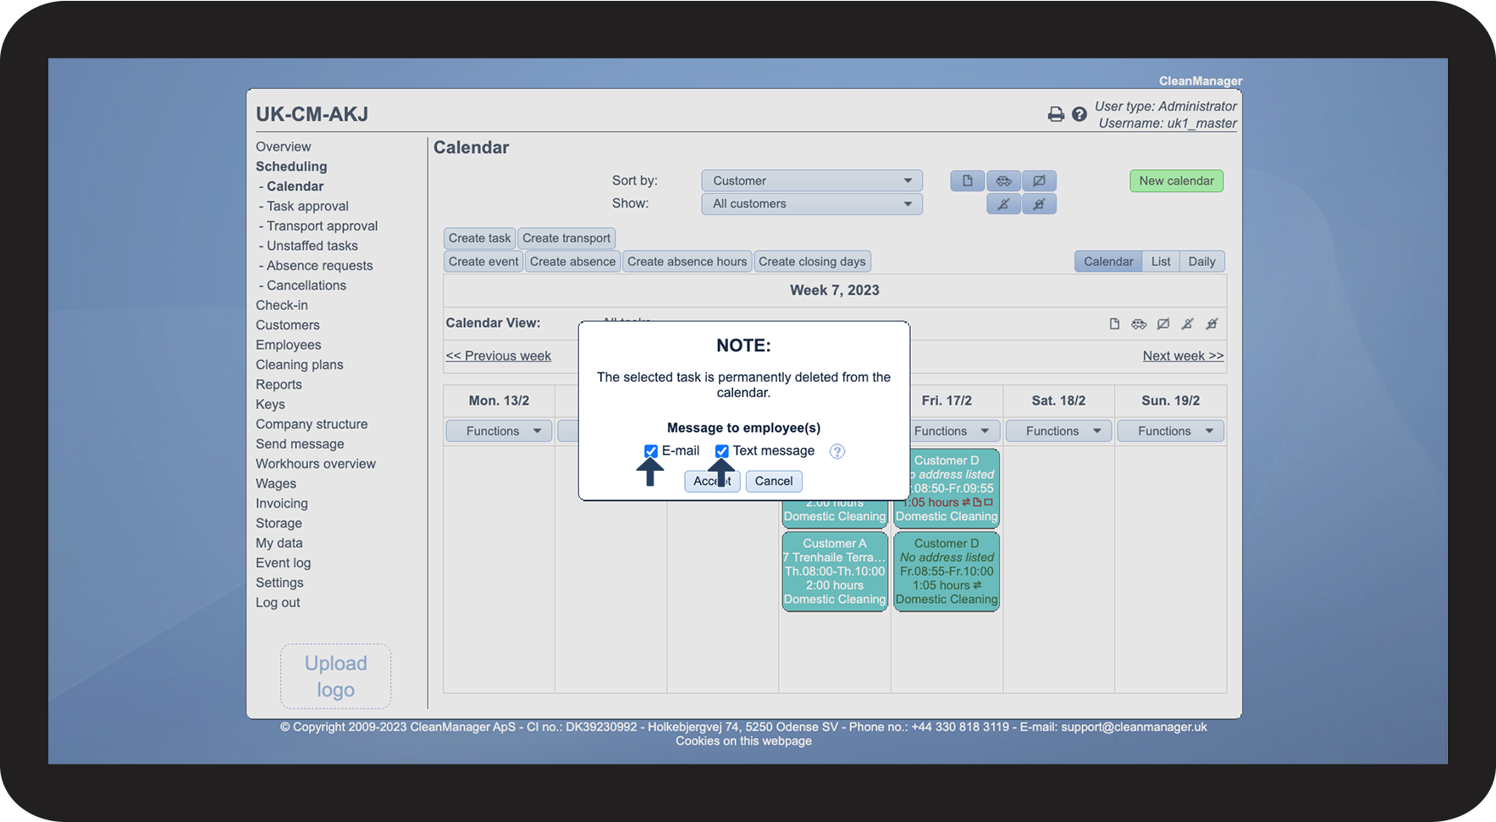1496x822 pixels.
Task: Open Task approval in the sidebar
Action: 307,206
